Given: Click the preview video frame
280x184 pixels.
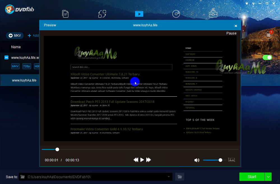Looking at the screenshot, I should pyautogui.click(x=140, y=88).
